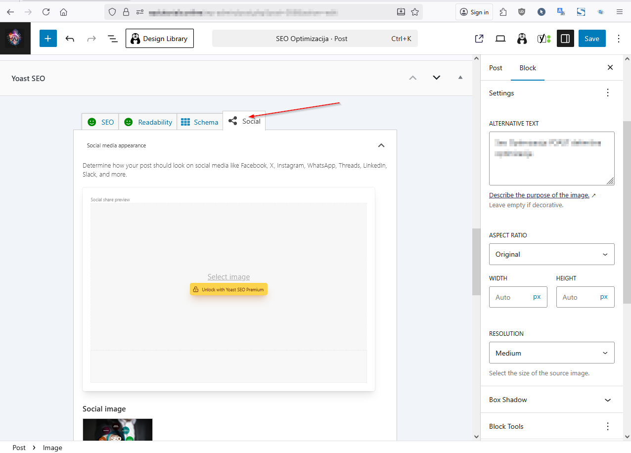Open the Resolution dropdown set to Medium
Image resolution: width=631 pixels, height=453 pixels.
pyautogui.click(x=551, y=353)
